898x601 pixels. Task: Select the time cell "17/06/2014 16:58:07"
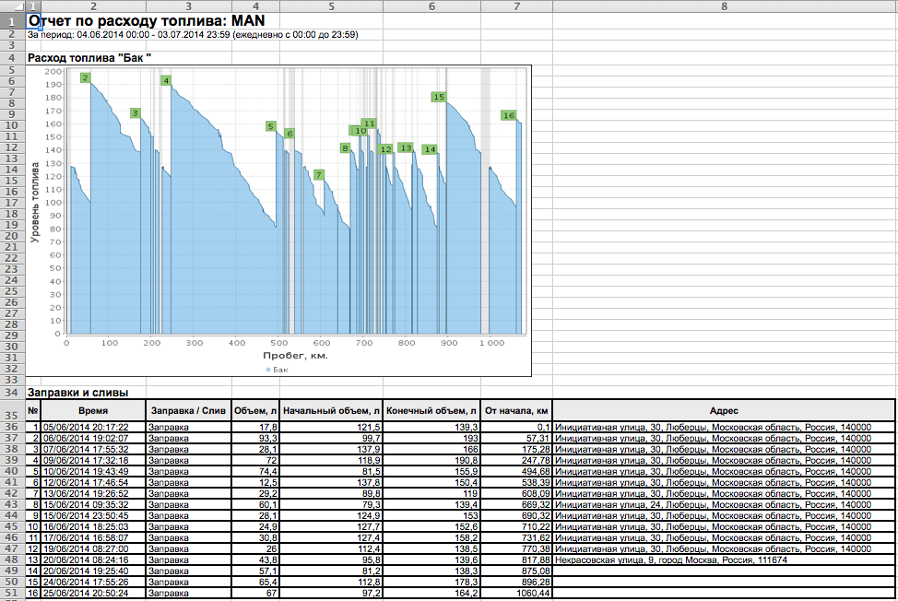tap(93, 538)
